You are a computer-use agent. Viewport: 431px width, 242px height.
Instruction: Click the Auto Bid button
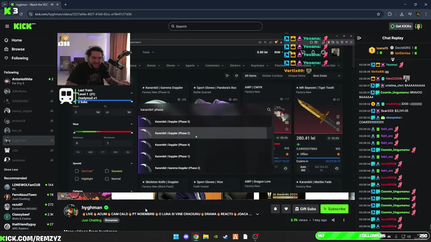[303, 168]
